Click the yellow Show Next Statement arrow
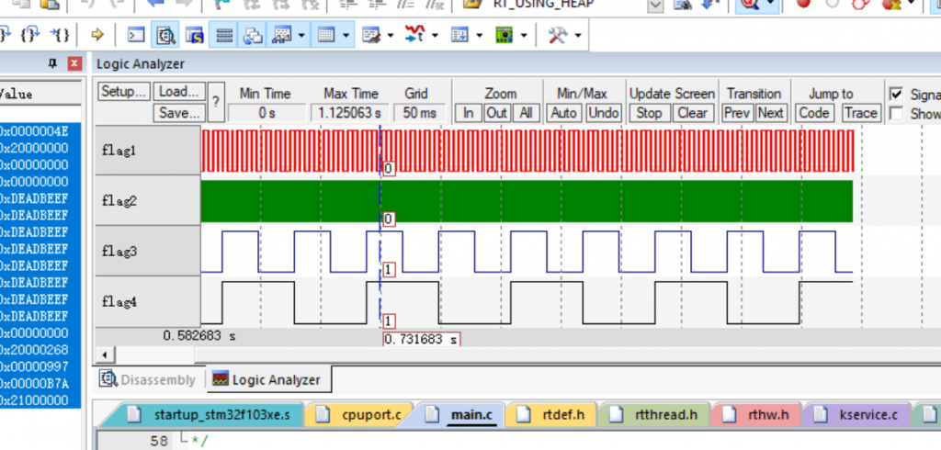Viewport: 941px width, 450px height. (x=97, y=35)
